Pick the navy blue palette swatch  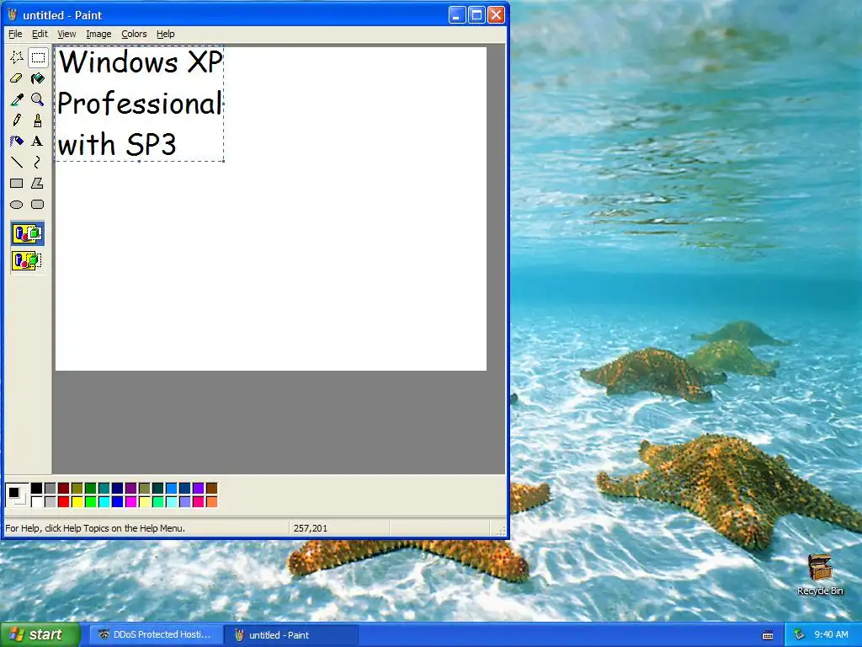tap(118, 488)
